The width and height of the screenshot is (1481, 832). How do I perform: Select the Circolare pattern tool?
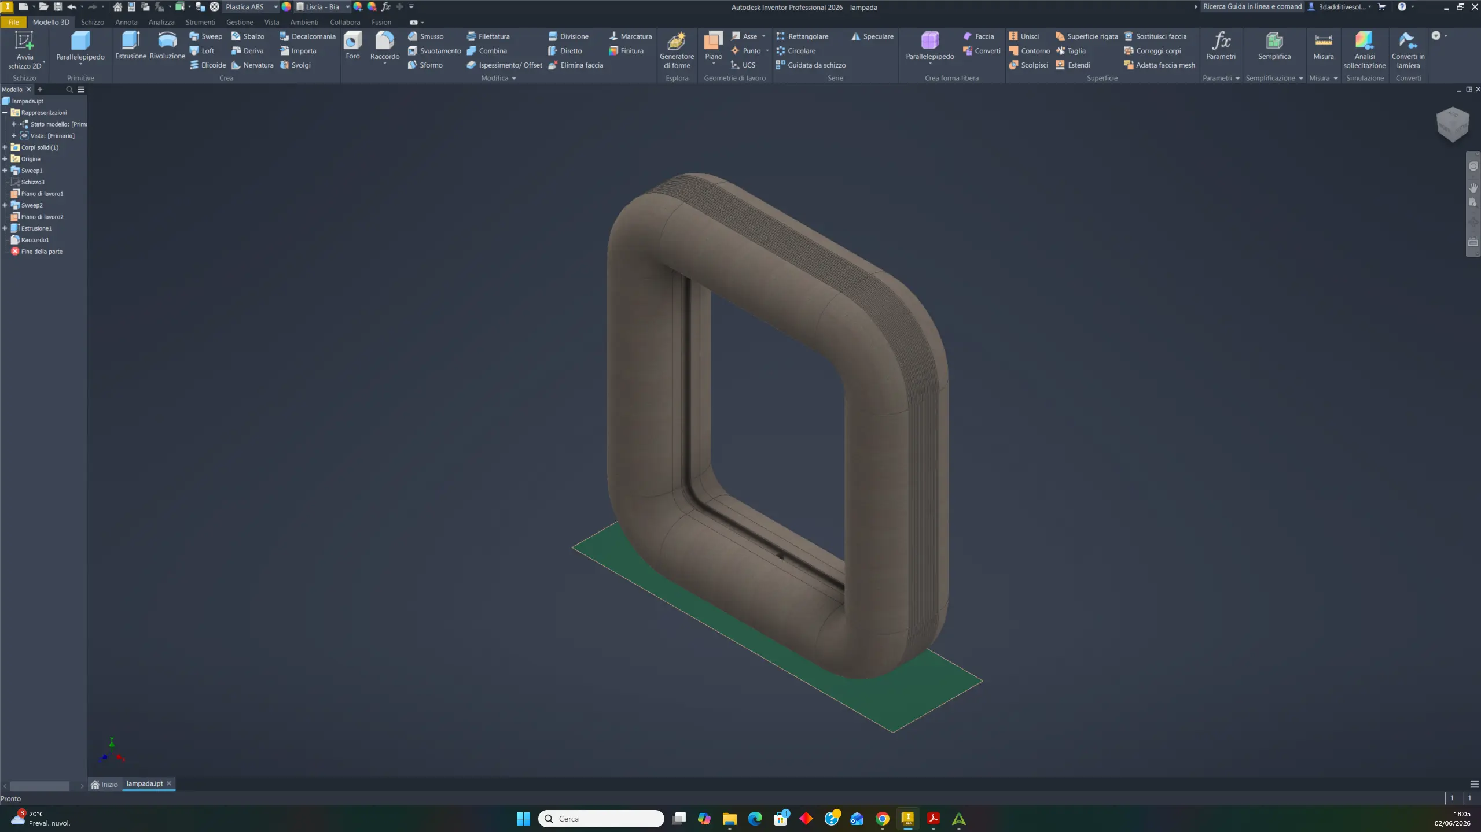(796, 51)
